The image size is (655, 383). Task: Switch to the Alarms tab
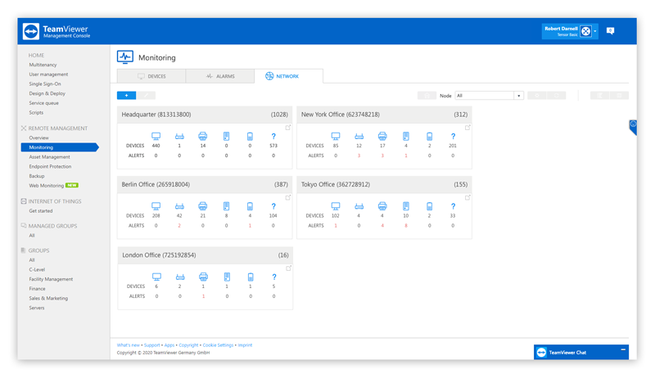(x=220, y=76)
